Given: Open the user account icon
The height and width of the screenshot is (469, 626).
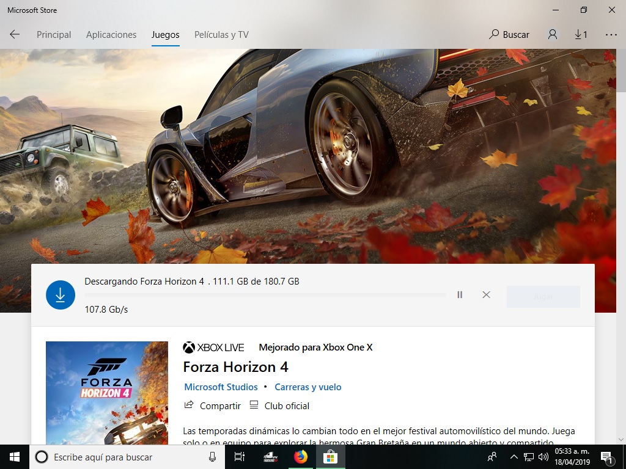Looking at the screenshot, I should click(x=553, y=35).
